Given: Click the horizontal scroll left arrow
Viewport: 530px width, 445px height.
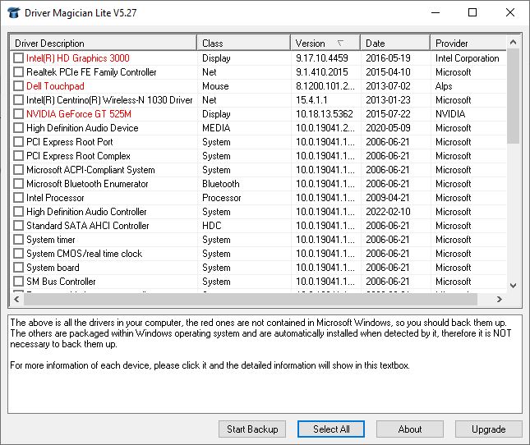Looking at the screenshot, I should click(16, 299).
